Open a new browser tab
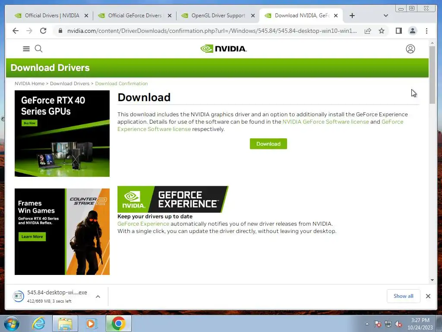The width and height of the screenshot is (442, 332). [352, 16]
